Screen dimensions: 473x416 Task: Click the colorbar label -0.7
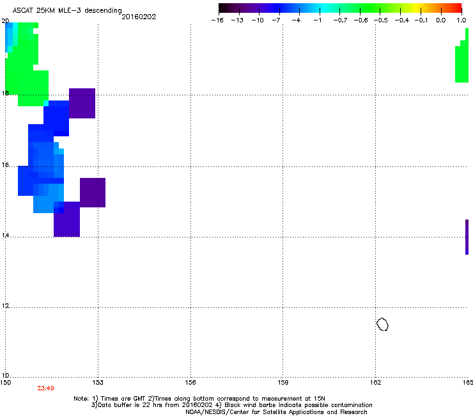340,20
